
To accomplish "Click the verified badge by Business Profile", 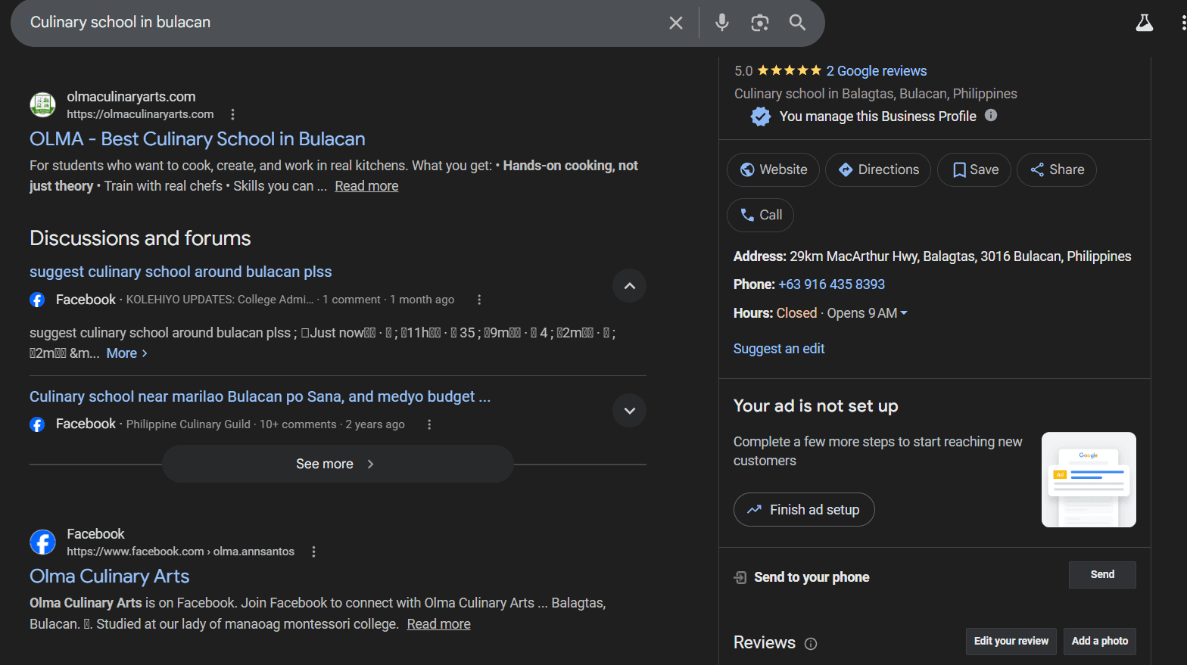I will (x=761, y=117).
